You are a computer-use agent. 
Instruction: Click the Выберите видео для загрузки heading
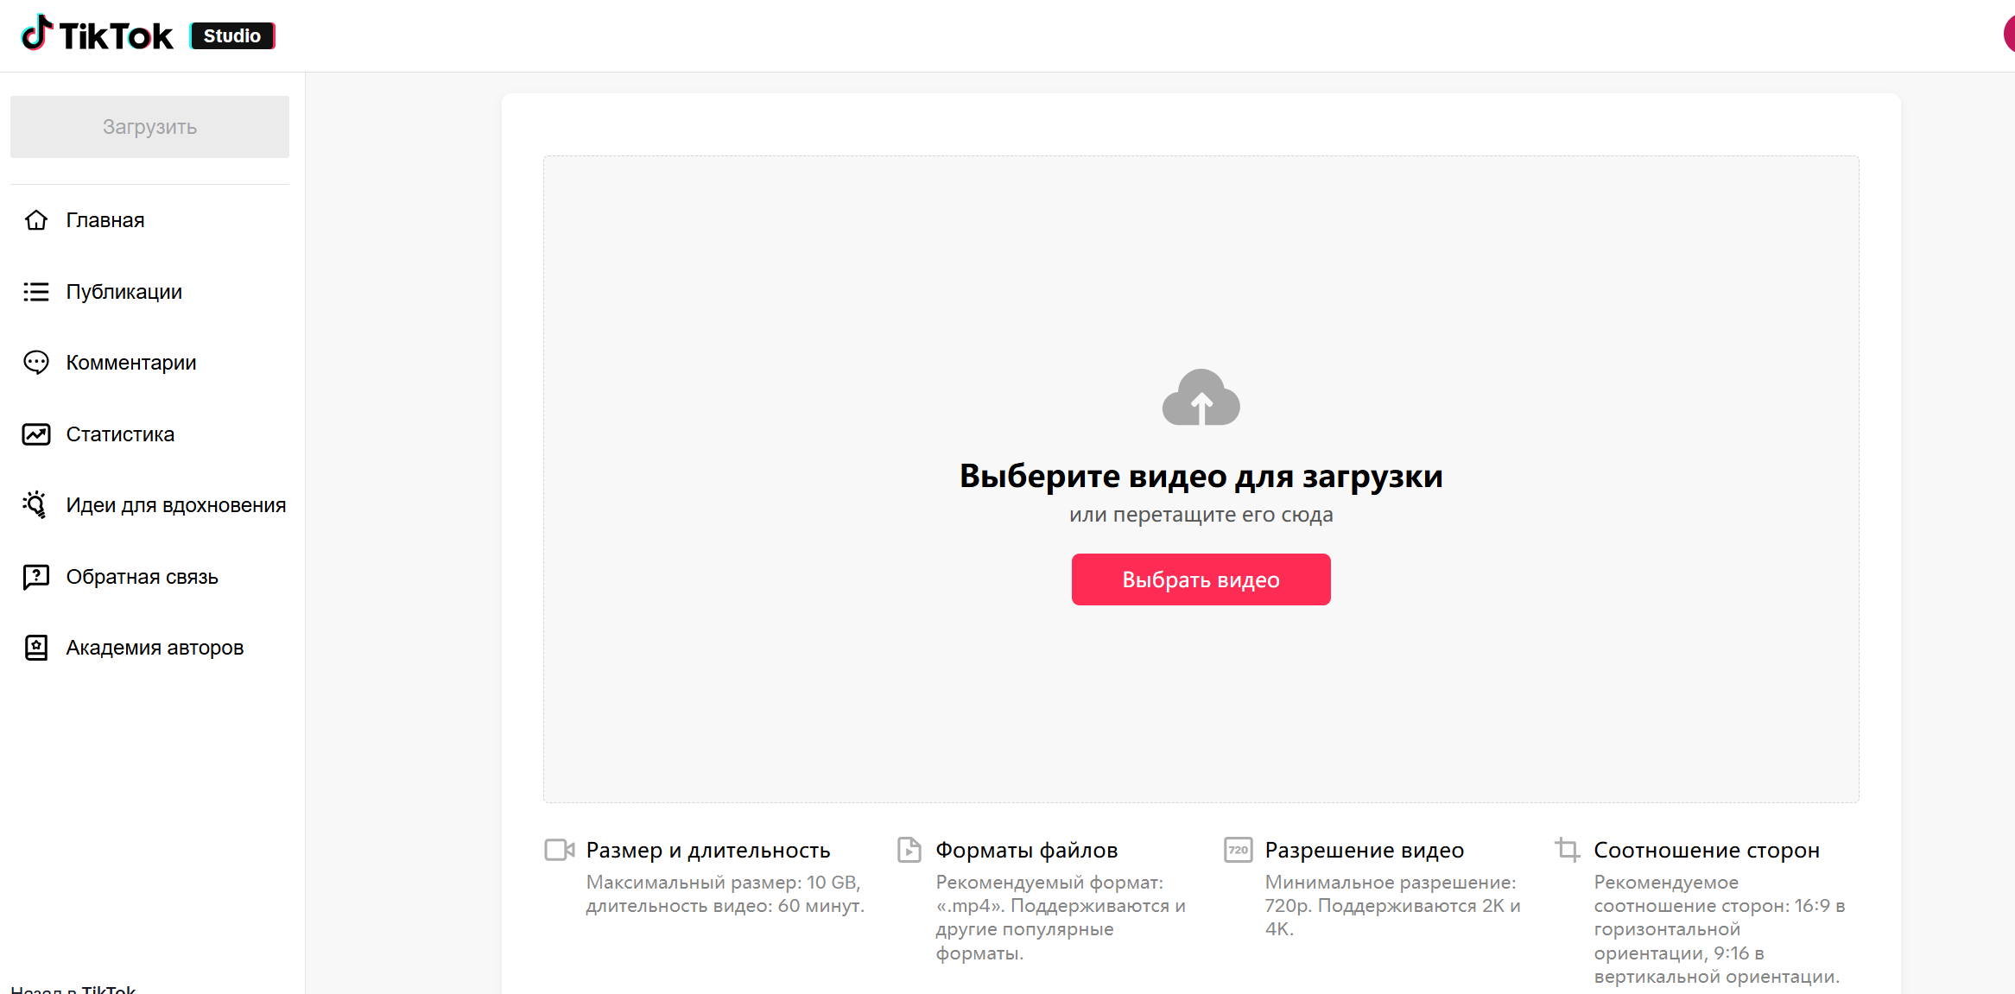click(1201, 476)
